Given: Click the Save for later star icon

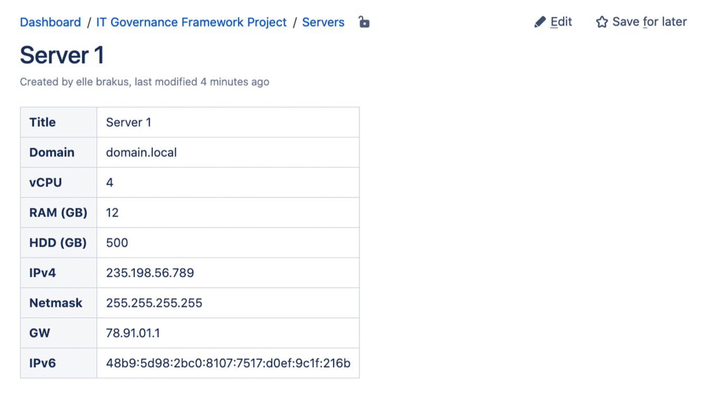Looking at the screenshot, I should (x=601, y=22).
